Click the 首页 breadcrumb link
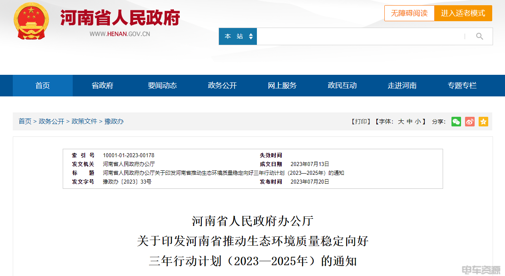Screen dimensions: 505x276 [x=25, y=121]
